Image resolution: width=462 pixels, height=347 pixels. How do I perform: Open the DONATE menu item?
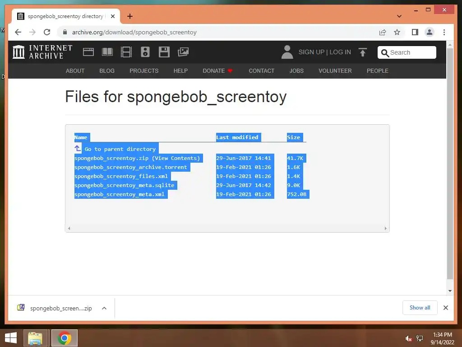(x=217, y=71)
